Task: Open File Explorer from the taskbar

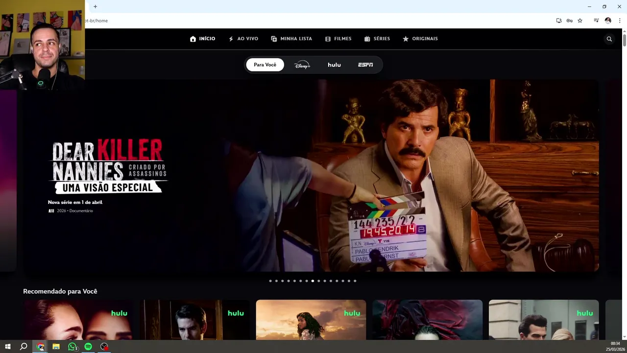Action: click(x=56, y=347)
